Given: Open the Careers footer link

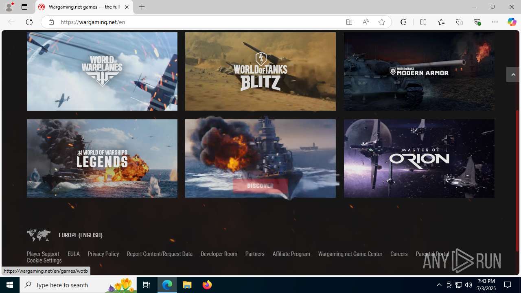Looking at the screenshot, I should pos(399,254).
